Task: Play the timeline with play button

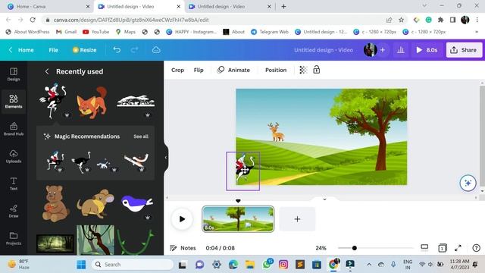Action: pyautogui.click(x=182, y=219)
